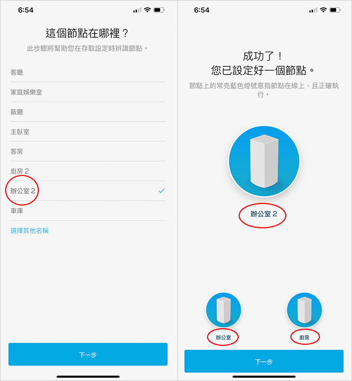The height and width of the screenshot is (381, 352).
Task: Tap the right screen's battery icon
Action: click(335, 10)
